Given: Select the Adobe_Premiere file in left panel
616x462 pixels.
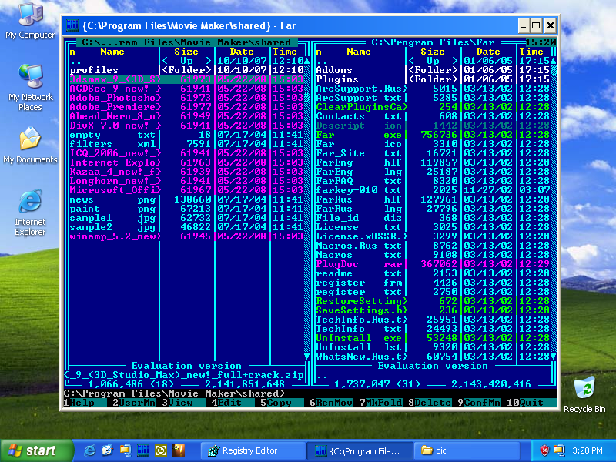Looking at the screenshot, I should pos(186,107).
